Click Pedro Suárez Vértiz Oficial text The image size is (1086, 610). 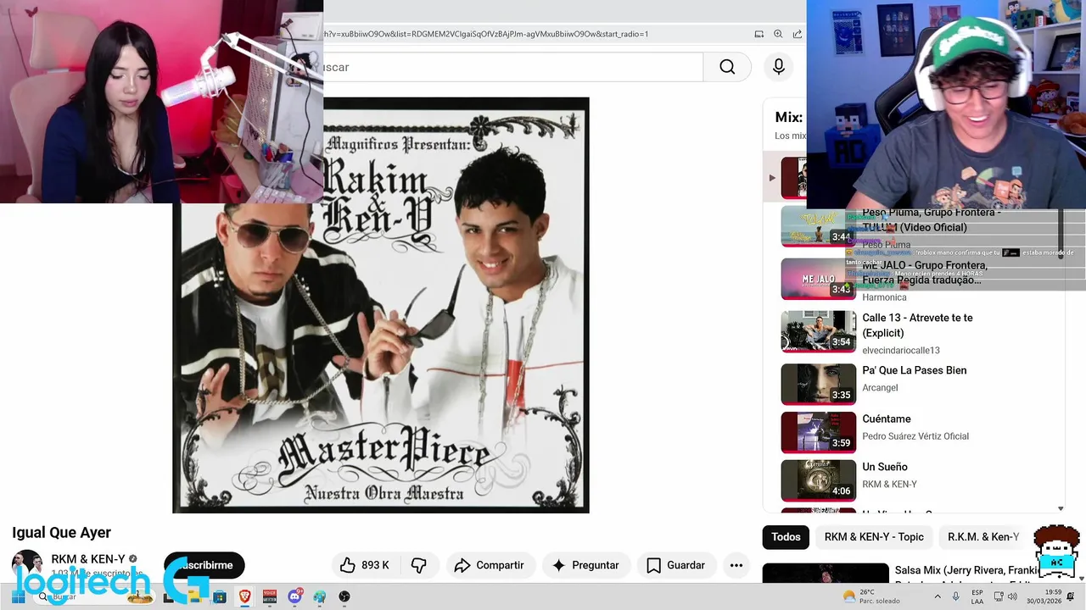915,436
